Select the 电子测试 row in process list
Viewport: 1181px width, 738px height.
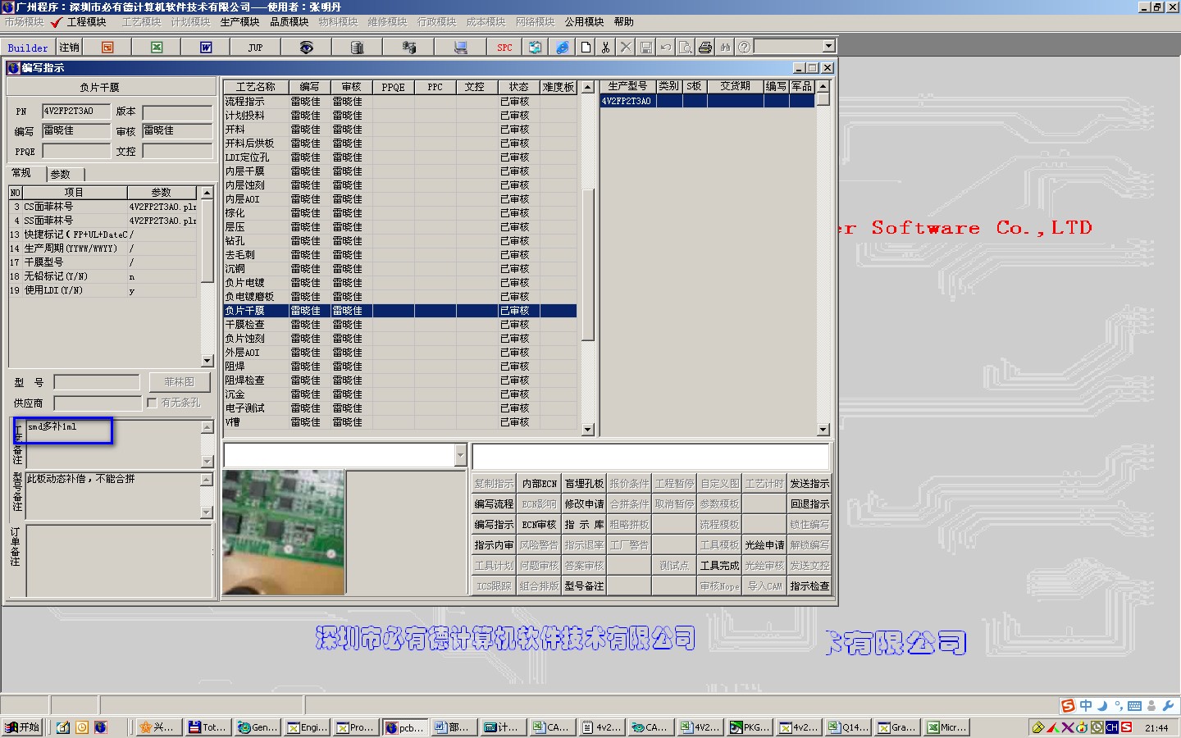click(400, 408)
